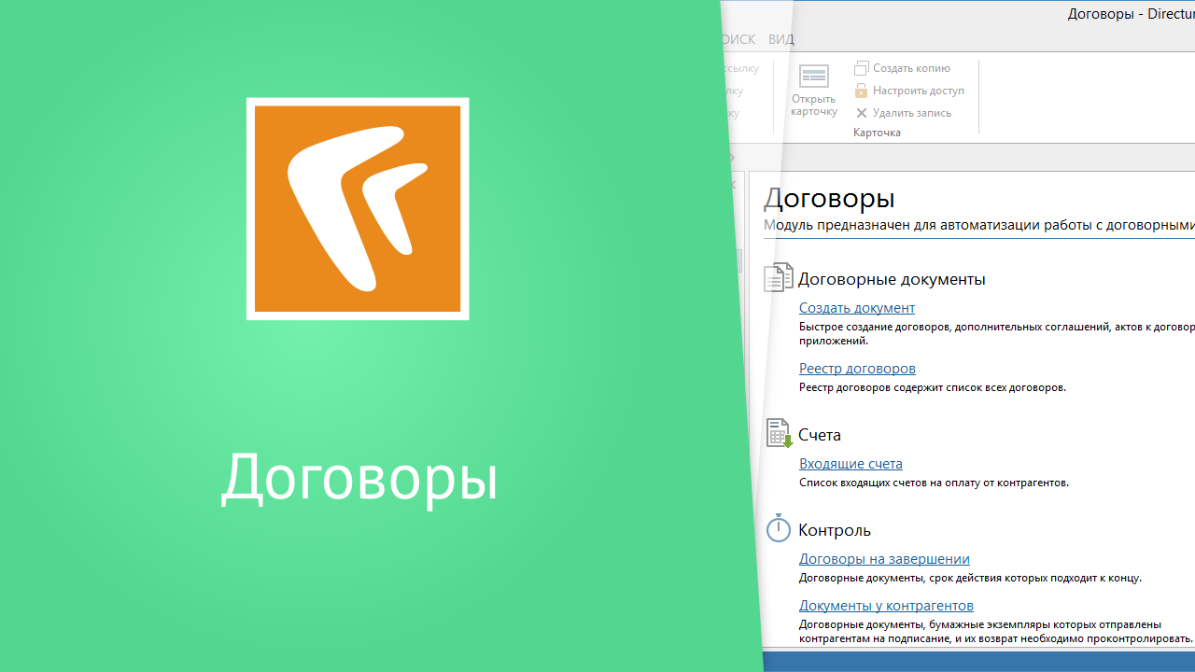Click the orange Directum logo
The height and width of the screenshot is (672, 1195).
(x=358, y=208)
